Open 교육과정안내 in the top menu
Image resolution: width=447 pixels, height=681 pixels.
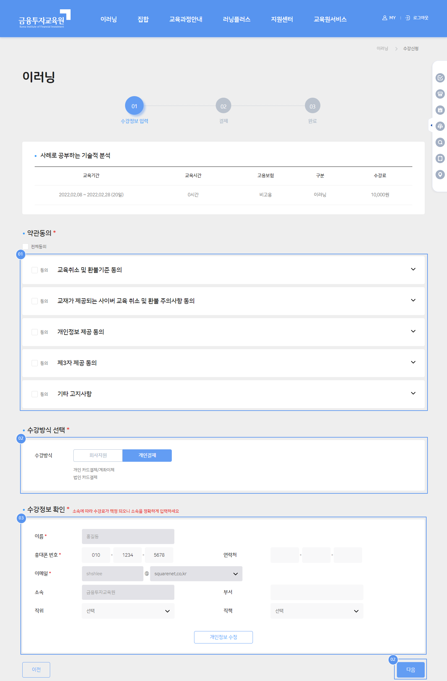pyautogui.click(x=186, y=19)
